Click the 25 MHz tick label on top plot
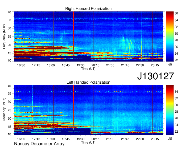This screenshot has height=147, width=181. click(x=10, y=37)
